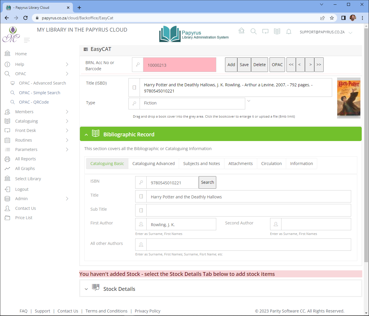Click the book icon beside the Title field
The image size is (369, 316).
tap(141, 196)
